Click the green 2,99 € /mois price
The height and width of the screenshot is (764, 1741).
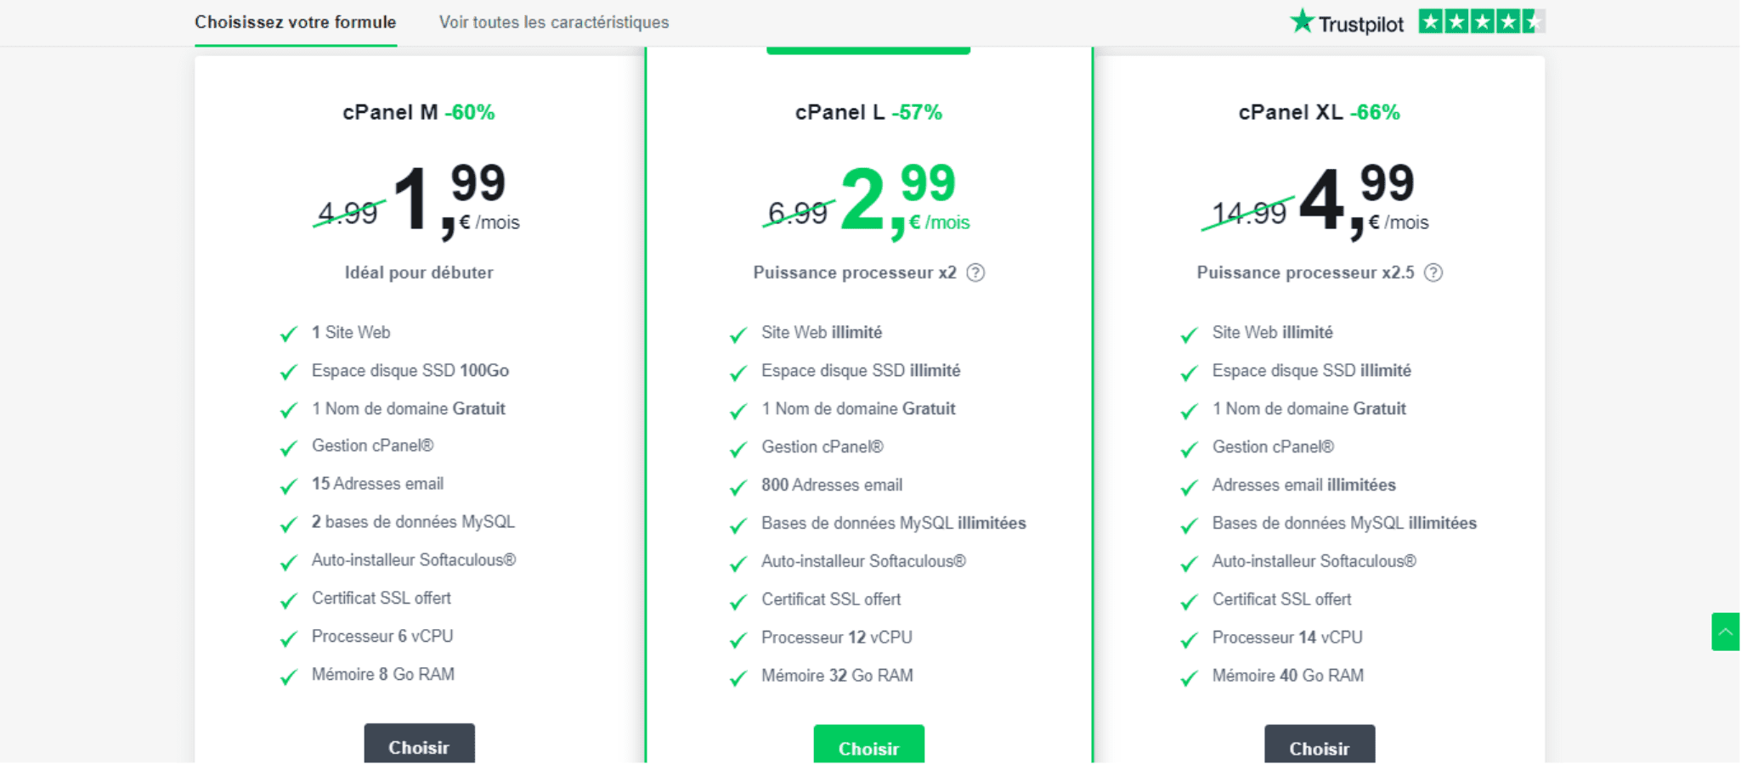905,200
